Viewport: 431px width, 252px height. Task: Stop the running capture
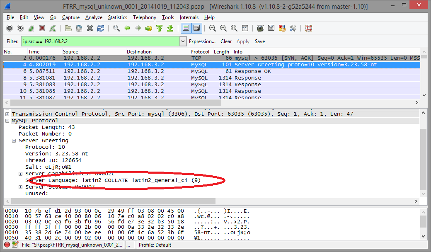click(42, 28)
